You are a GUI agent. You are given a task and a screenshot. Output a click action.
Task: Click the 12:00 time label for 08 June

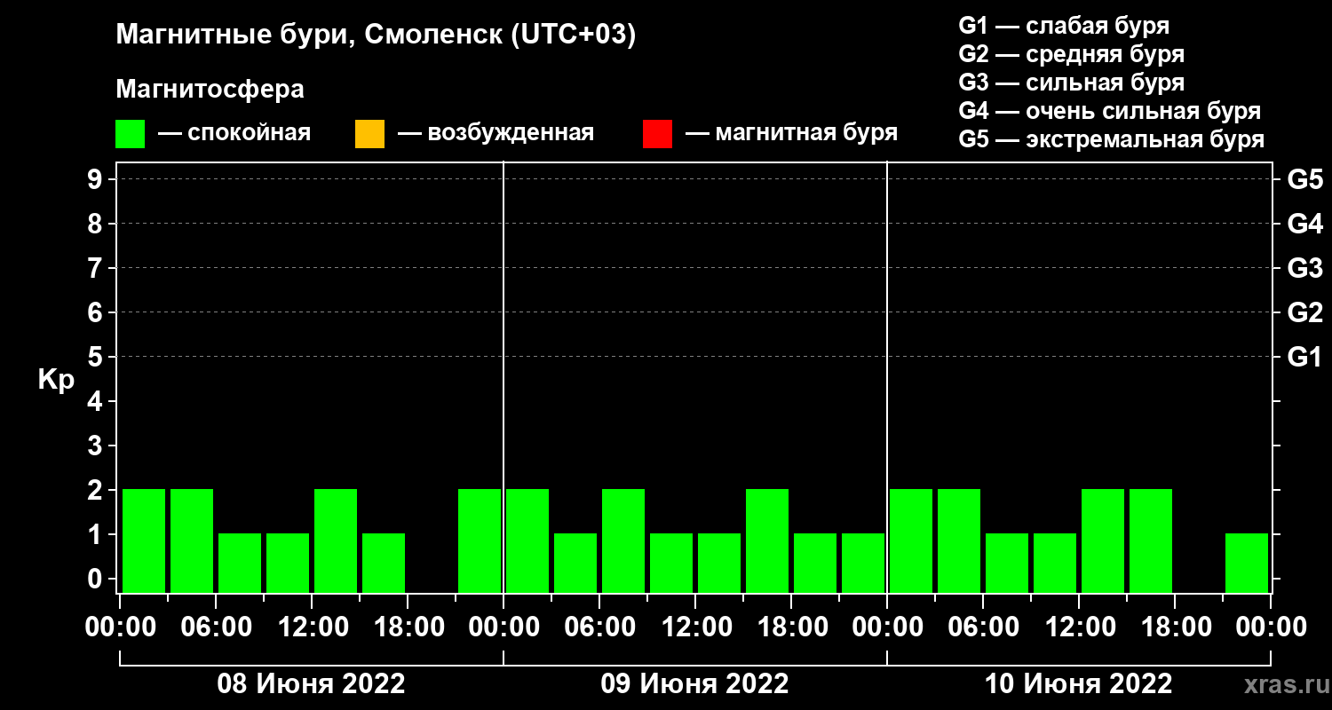coord(313,627)
